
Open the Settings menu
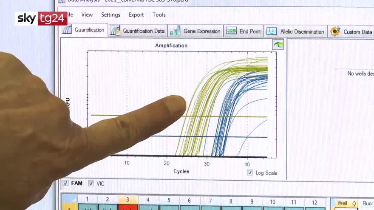click(110, 15)
